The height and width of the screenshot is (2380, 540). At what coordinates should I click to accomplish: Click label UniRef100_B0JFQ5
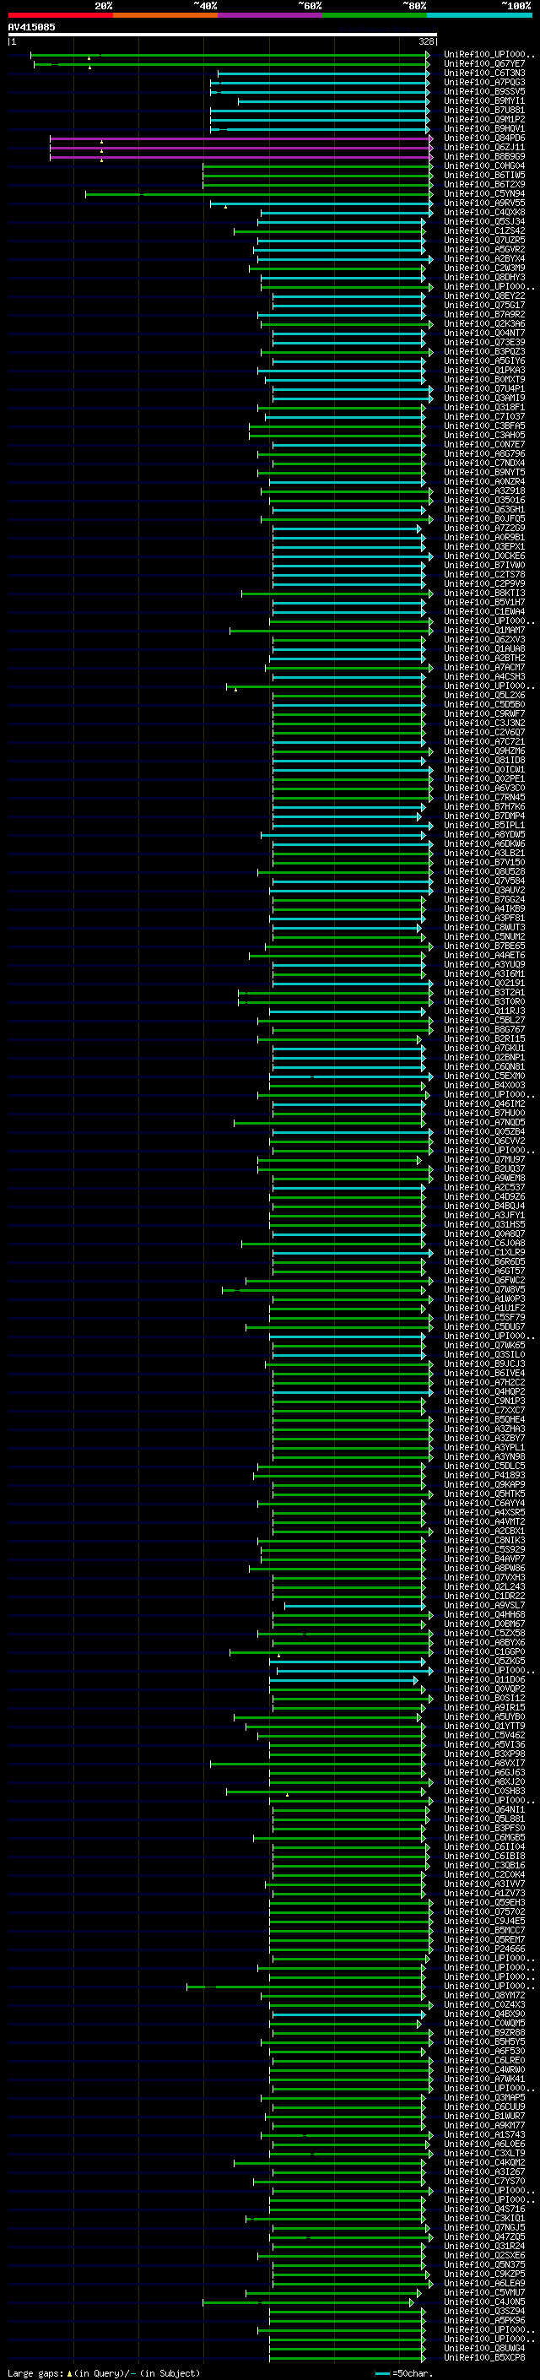coord(484,518)
